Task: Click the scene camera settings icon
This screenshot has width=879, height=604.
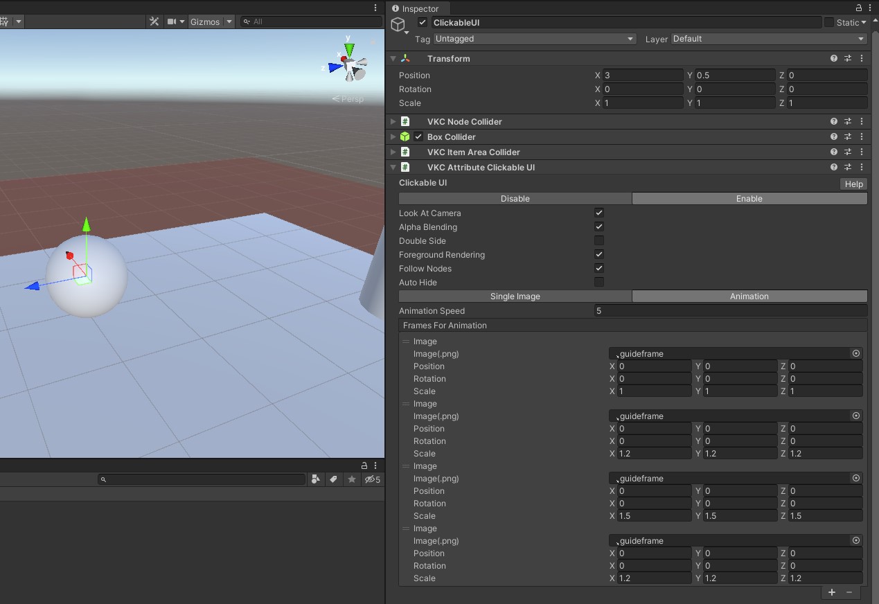Action: [172, 21]
